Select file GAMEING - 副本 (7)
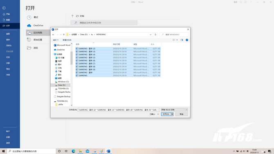274x154 pixels. [118, 64]
